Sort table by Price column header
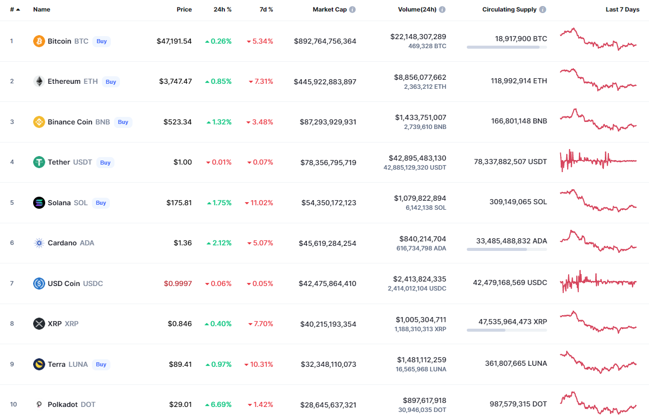 coord(184,10)
